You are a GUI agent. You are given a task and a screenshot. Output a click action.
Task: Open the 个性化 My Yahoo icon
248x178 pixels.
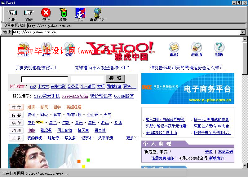click(24, 47)
